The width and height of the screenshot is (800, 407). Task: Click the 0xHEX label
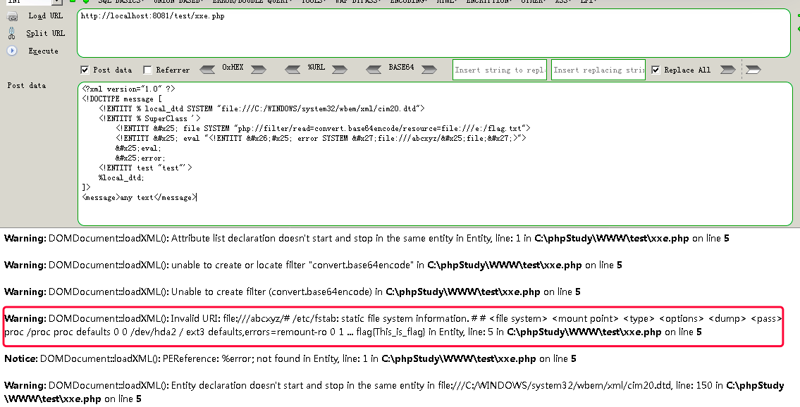tap(233, 67)
